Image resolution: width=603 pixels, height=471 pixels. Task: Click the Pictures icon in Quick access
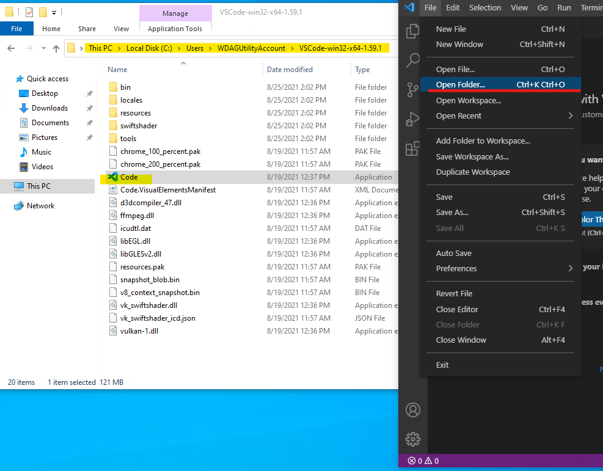pos(24,137)
